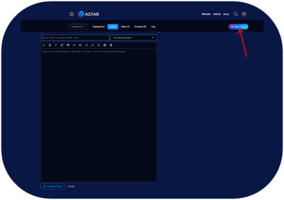Open the categories filter dropdown
Image resolution: width=284 pixels, height=200 pixels.
(78, 27)
